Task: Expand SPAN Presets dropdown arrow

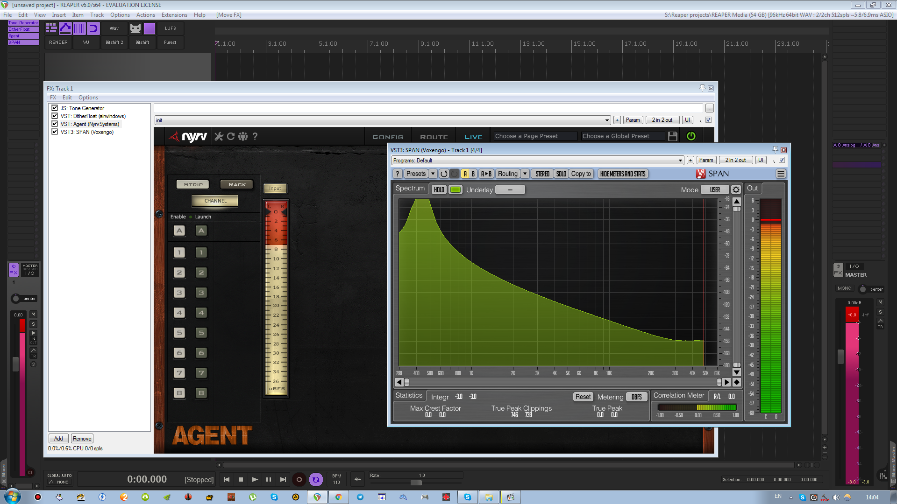Action: point(433,174)
